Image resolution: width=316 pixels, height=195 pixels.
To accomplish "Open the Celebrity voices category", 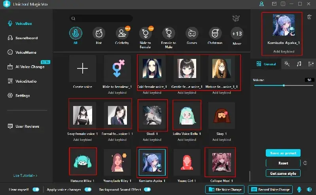I will coord(122,33).
